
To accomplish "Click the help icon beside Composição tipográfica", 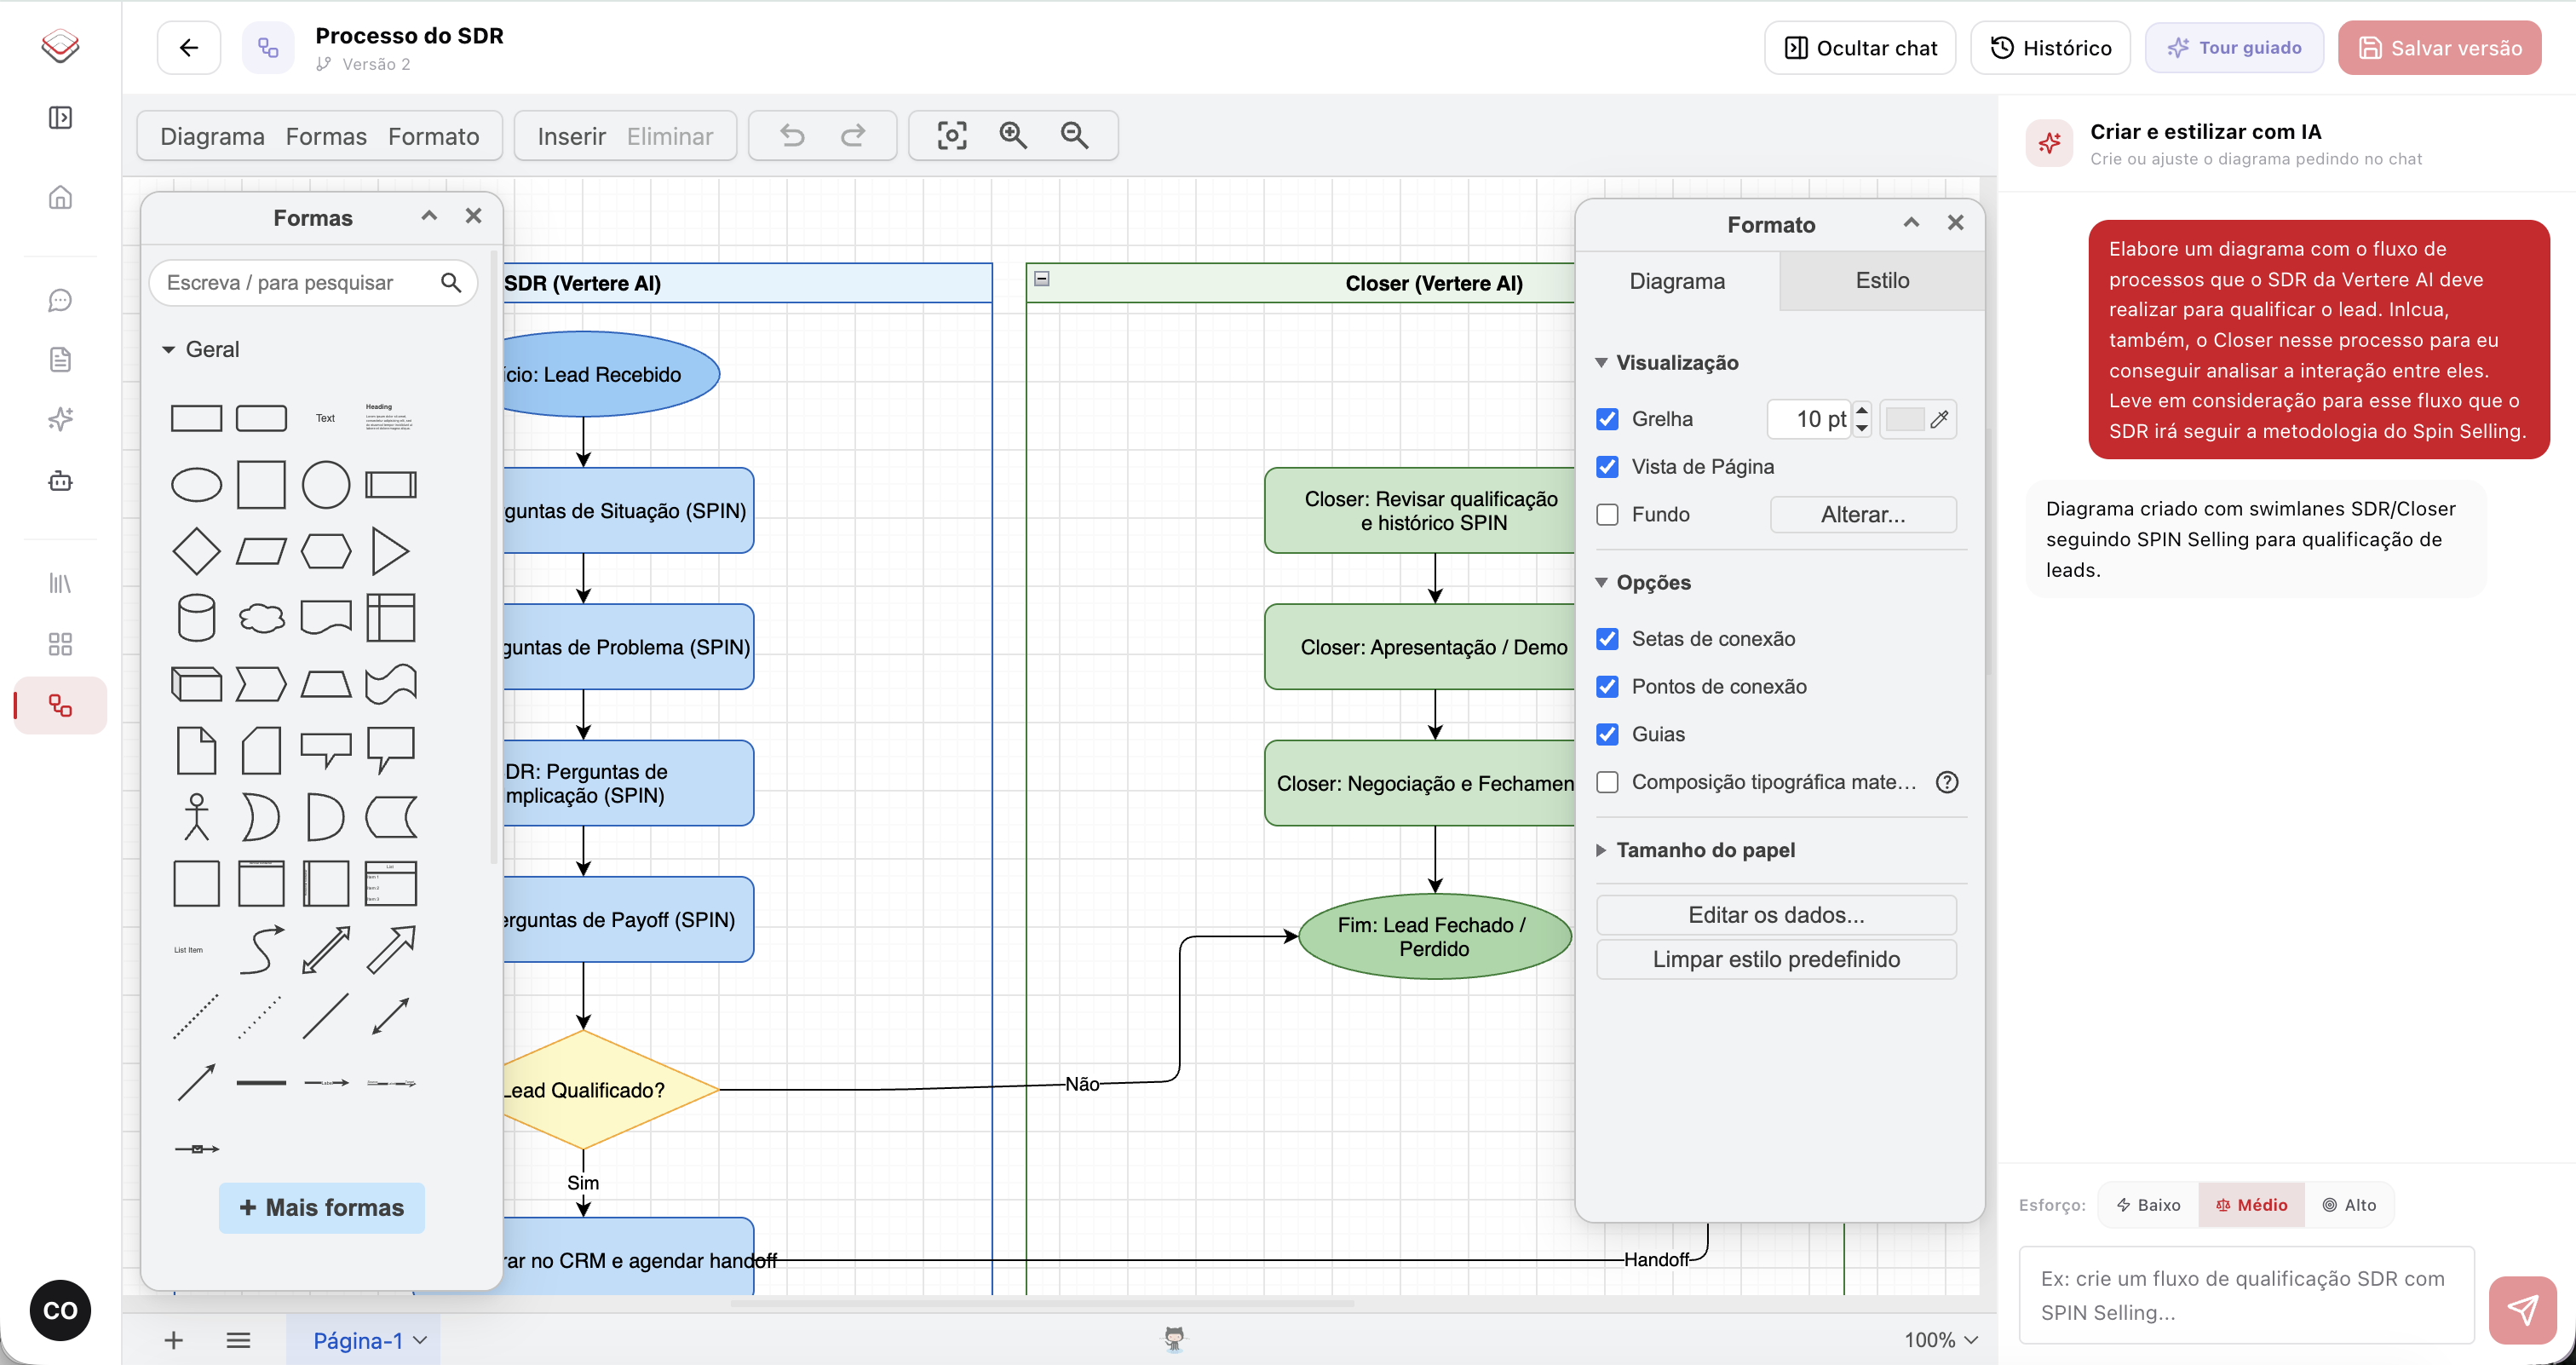I will coord(1947,782).
